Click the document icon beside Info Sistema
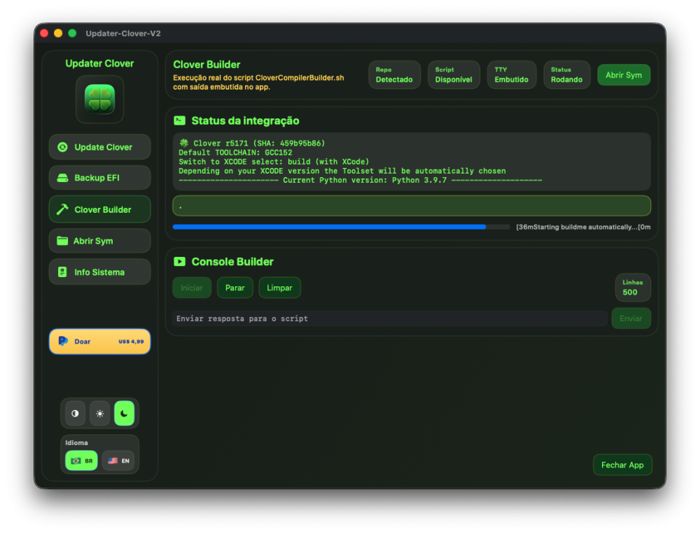Image resolution: width=700 pixels, height=534 pixels. click(x=62, y=272)
